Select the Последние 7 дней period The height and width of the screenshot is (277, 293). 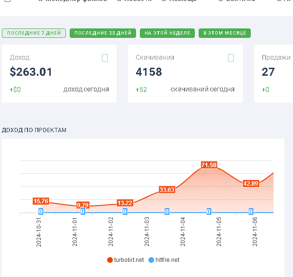coord(34,33)
